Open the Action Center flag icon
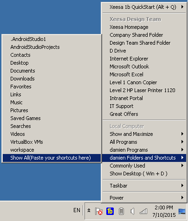The width and height of the screenshot is (188, 221). (99, 211)
